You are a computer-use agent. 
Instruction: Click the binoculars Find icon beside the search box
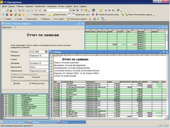click(x=45, y=10)
